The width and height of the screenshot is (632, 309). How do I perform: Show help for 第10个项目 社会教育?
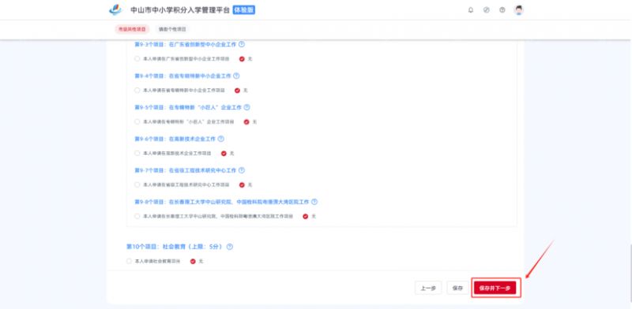click(x=230, y=247)
